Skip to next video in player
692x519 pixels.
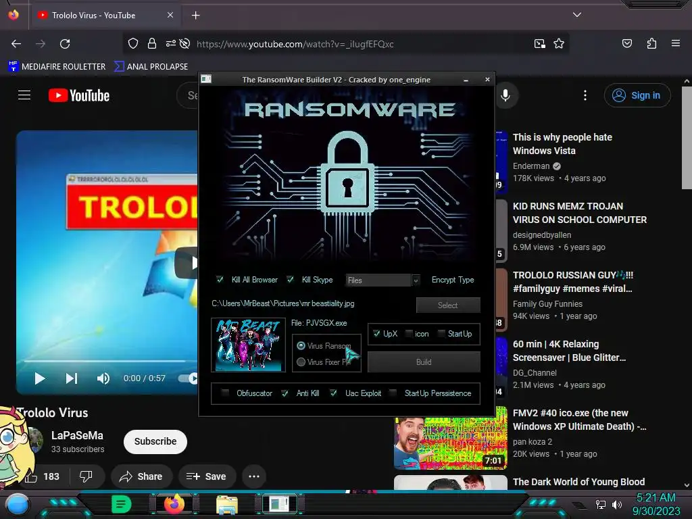(x=72, y=378)
